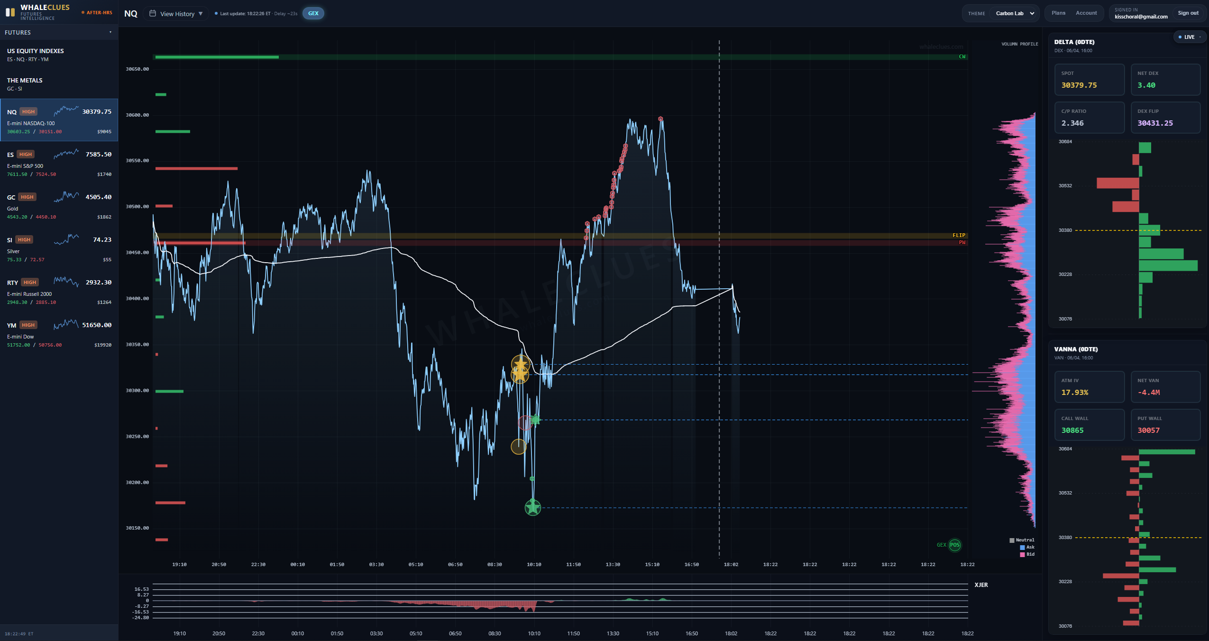The height and width of the screenshot is (641, 1209).
Task: Select the US Equity Indexes group
Action: (x=59, y=55)
